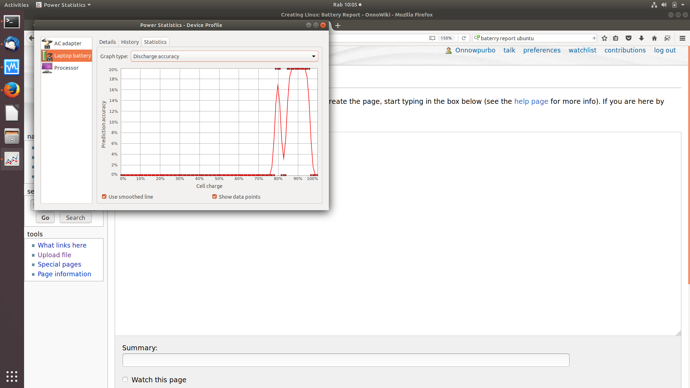The width and height of the screenshot is (690, 388).
Task: Open Thunderbird from the dock
Action: 12,44
